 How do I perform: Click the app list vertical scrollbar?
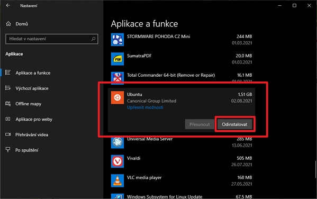pos(315,169)
